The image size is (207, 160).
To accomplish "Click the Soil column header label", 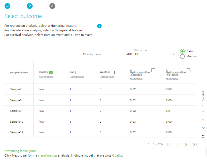I will [72, 72].
